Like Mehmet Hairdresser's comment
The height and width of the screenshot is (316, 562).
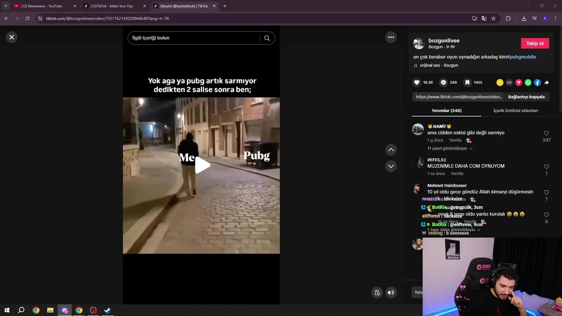pyautogui.click(x=546, y=193)
